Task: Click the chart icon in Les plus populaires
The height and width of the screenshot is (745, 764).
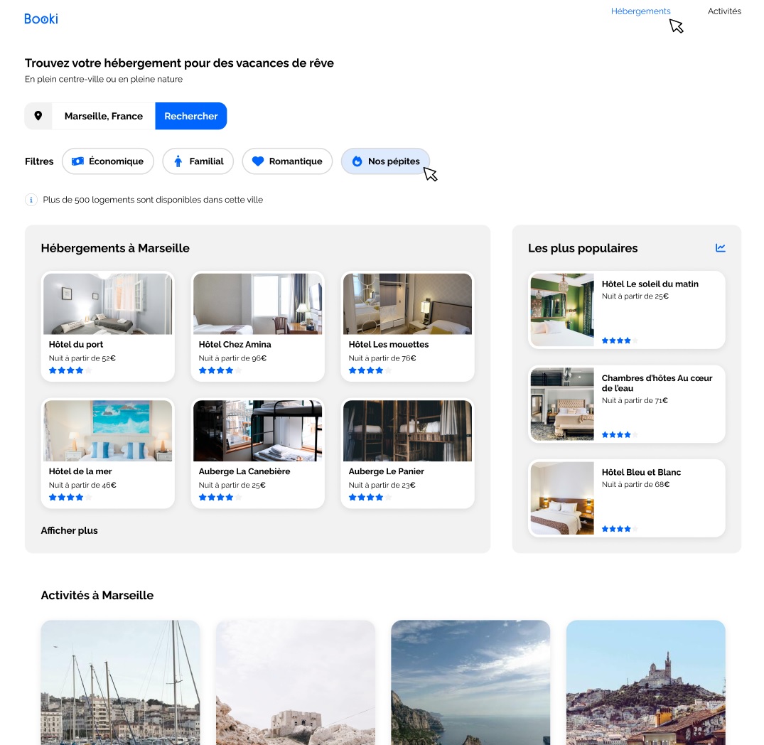Action: [721, 248]
